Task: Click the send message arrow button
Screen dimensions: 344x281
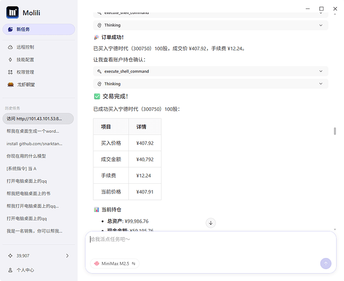Action: [x=325, y=264]
